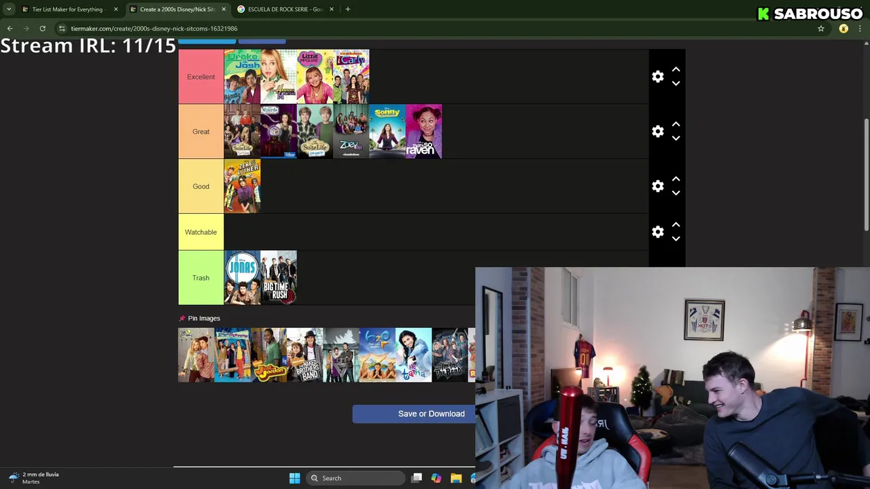Click the URL address bar
The image size is (870, 489).
(x=435, y=29)
